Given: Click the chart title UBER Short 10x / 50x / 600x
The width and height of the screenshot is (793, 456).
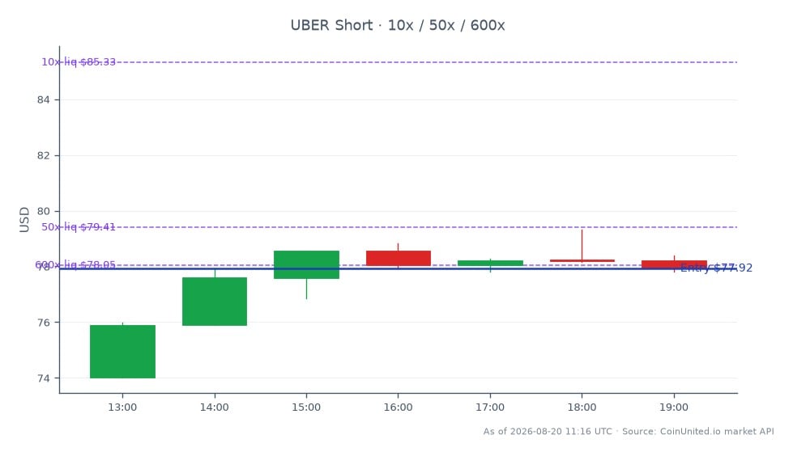Looking at the screenshot, I should (x=398, y=25).
